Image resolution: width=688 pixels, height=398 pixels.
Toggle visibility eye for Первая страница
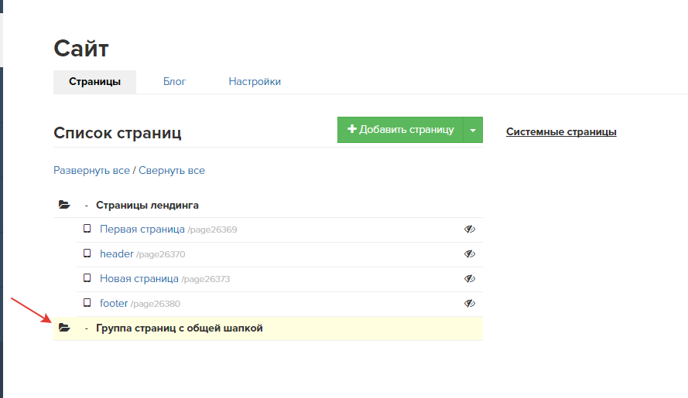pos(470,230)
